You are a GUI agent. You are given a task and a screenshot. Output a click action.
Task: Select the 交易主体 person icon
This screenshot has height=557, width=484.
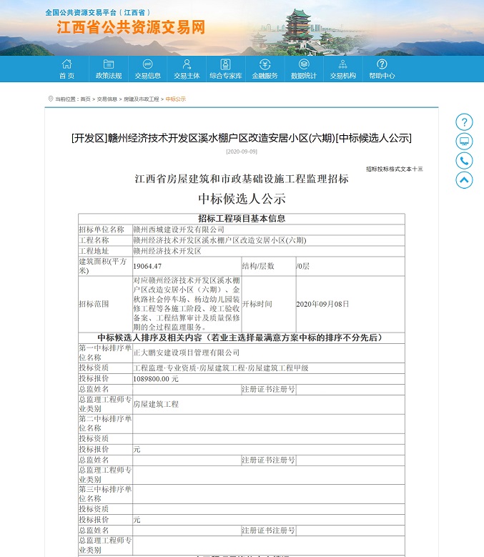pos(187,64)
